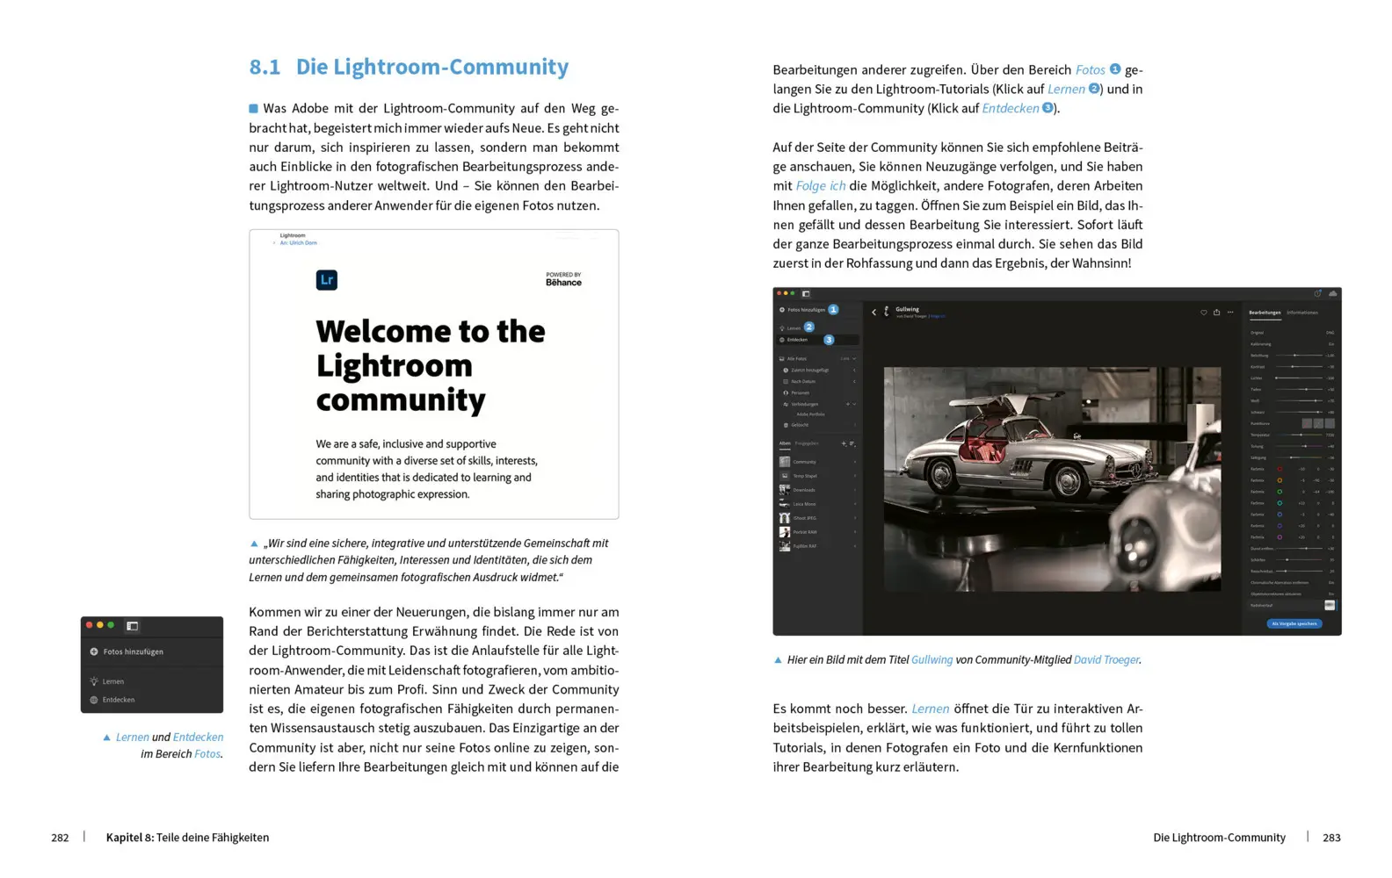Expand the Community album chevron
The image size is (1392, 878).
(855, 462)
